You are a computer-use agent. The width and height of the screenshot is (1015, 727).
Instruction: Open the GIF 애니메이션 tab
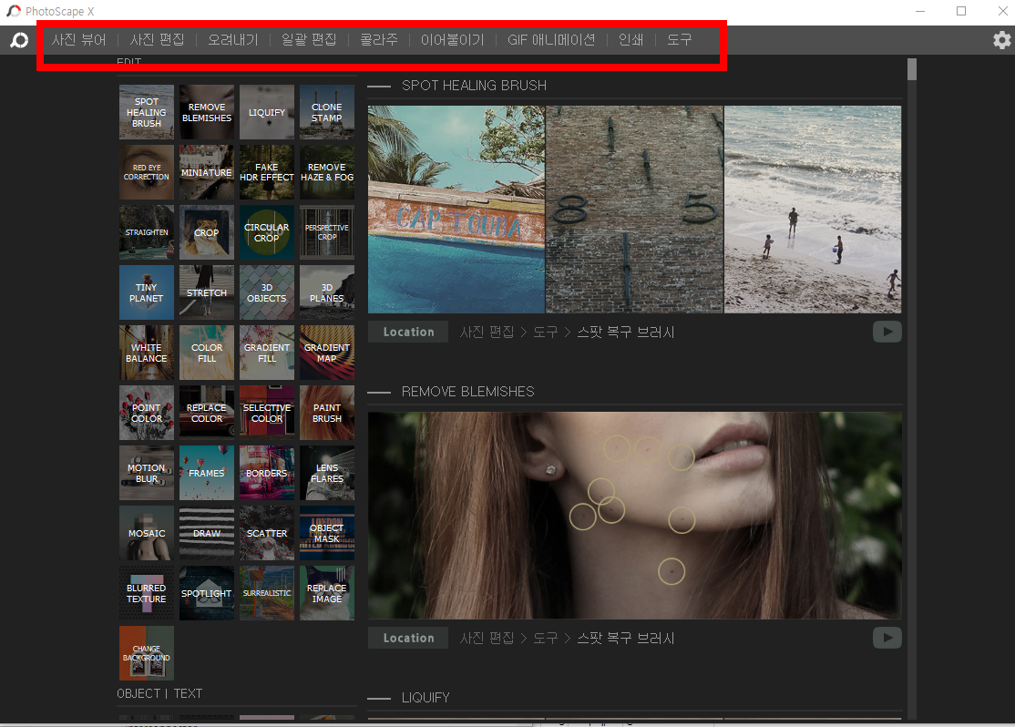point(551,40)
